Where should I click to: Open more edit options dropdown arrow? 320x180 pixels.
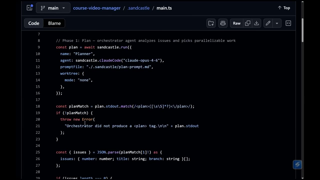(x=277, y=23)
